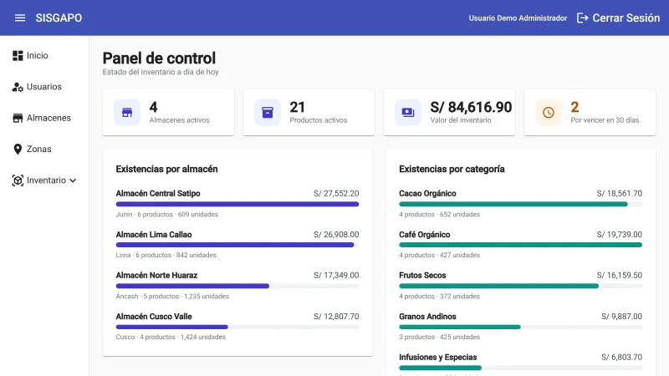
Task: Click Frutos Secos progress bar
Action: [x=520, y=286]
